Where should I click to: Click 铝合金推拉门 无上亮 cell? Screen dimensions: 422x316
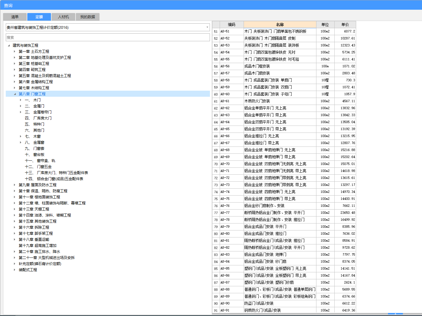tap(280, 136)
